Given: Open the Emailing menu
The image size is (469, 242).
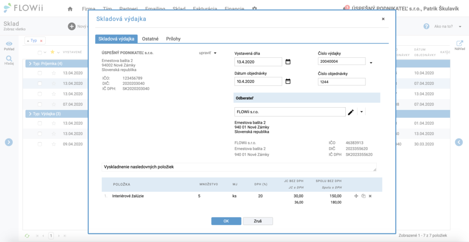Looking at the screenshot, I should 156,9.
